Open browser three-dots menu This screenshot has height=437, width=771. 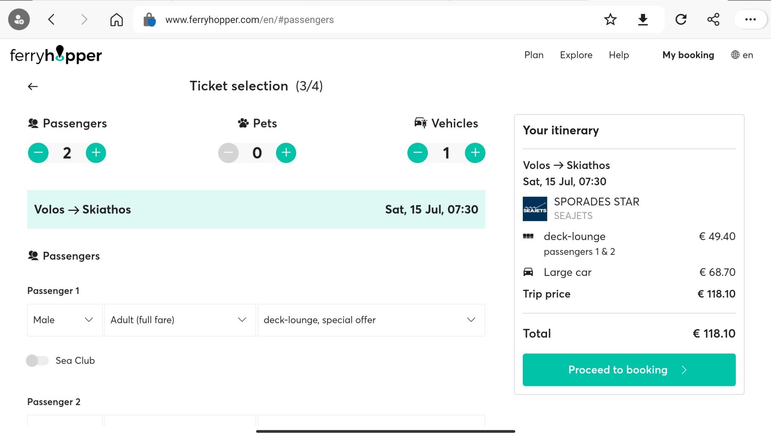pyautogui.click(x=750, y=20)
